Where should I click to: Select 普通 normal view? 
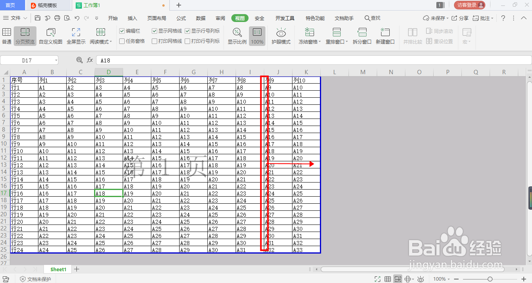7,36
